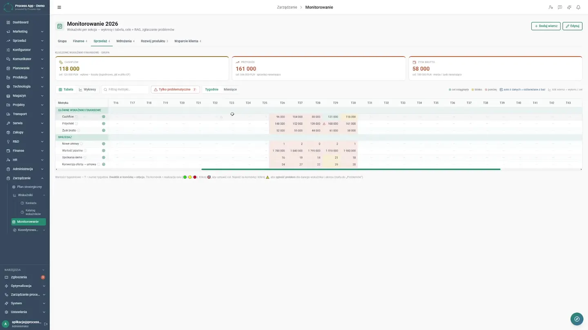Collapse Zarządzanie sidebar section

[24, 178]
